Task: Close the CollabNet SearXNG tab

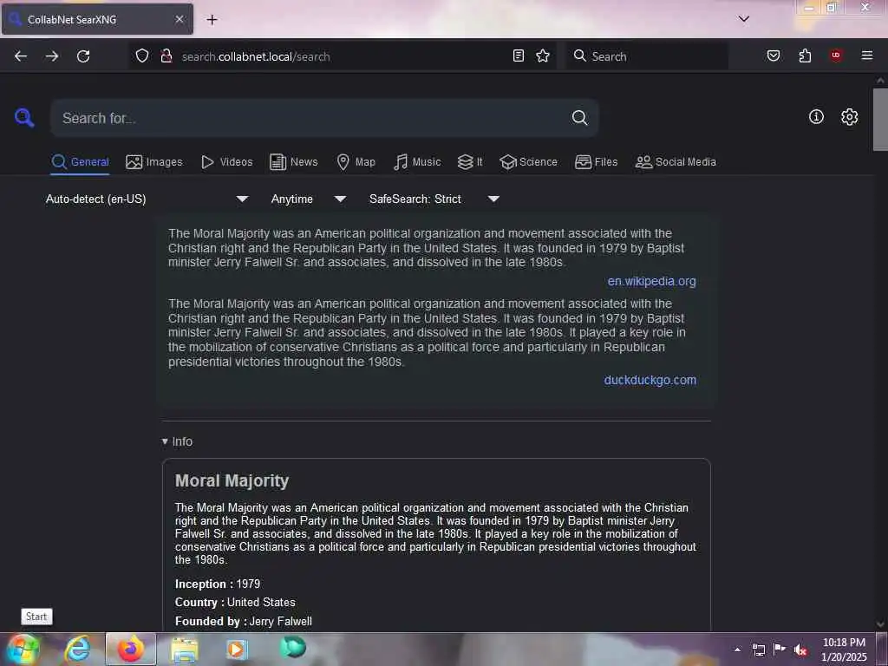Action: pyautogui.click(x=180, y=19)
